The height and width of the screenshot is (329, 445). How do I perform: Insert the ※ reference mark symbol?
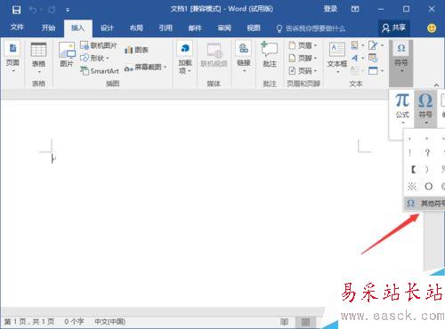tap(412, 186)
